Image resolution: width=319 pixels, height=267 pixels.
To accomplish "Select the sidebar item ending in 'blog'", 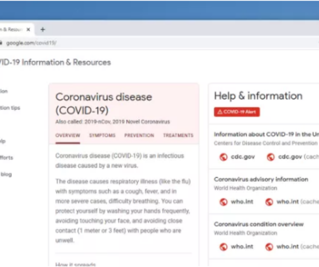I will [x=6, y=174].
